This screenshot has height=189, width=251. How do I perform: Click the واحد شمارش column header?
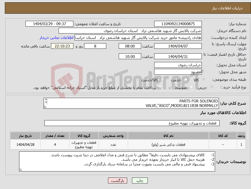113,136
